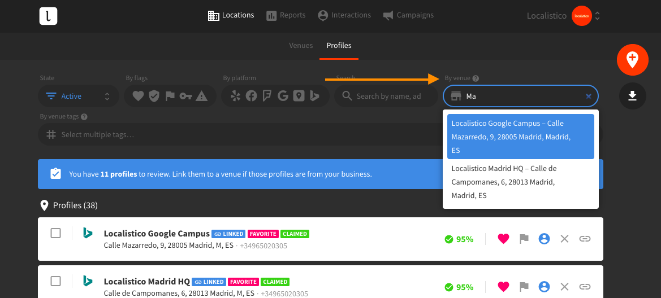Filter by Google platform
661x298 pixels.
pos(283,97)
